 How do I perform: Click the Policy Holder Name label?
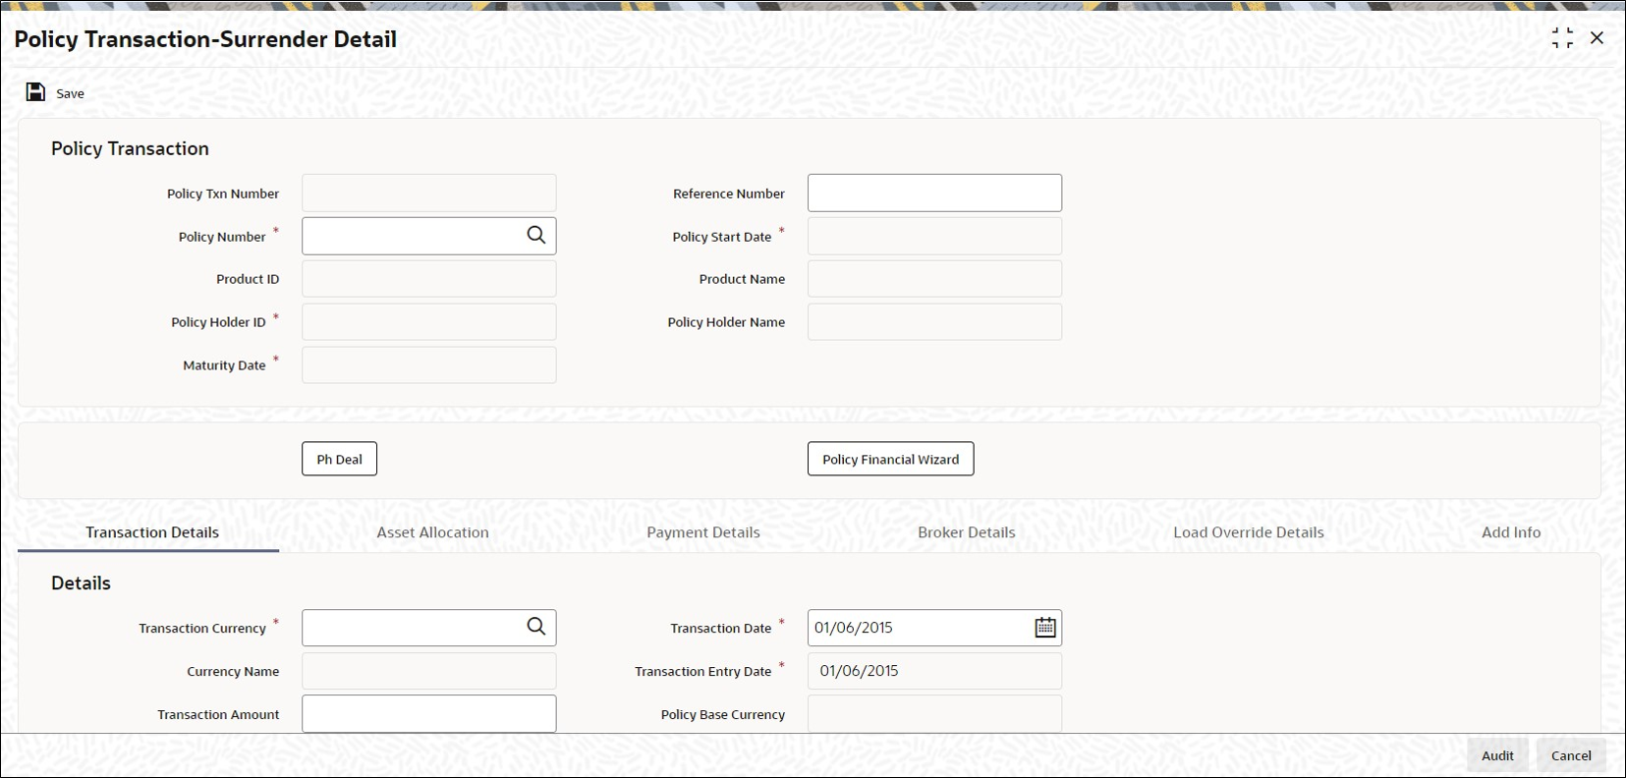coord(726,322)
